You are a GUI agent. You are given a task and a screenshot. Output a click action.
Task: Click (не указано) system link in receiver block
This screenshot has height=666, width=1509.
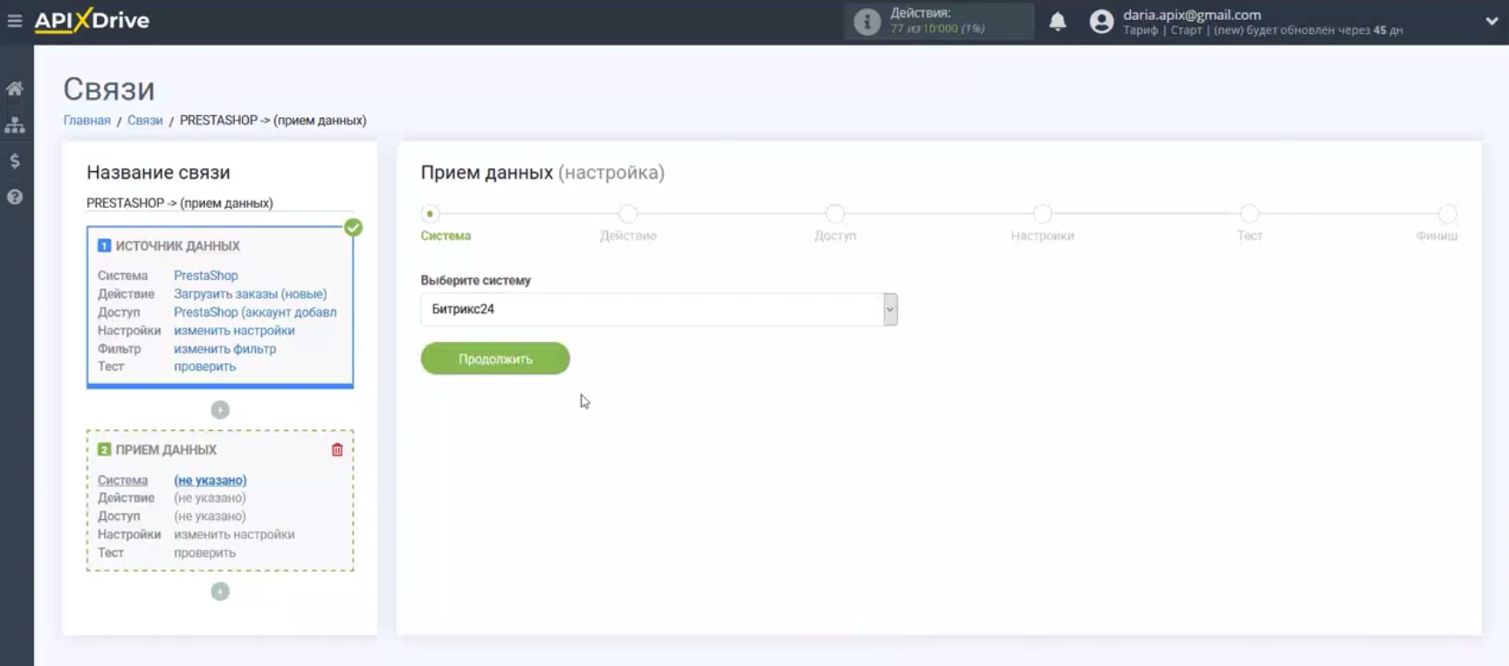click(210, 480)
